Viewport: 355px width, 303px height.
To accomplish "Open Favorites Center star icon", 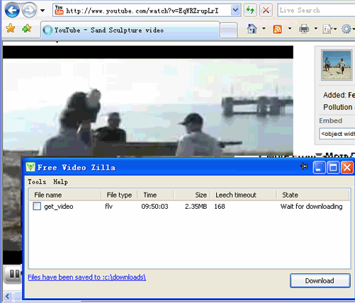I will (11, 28).
